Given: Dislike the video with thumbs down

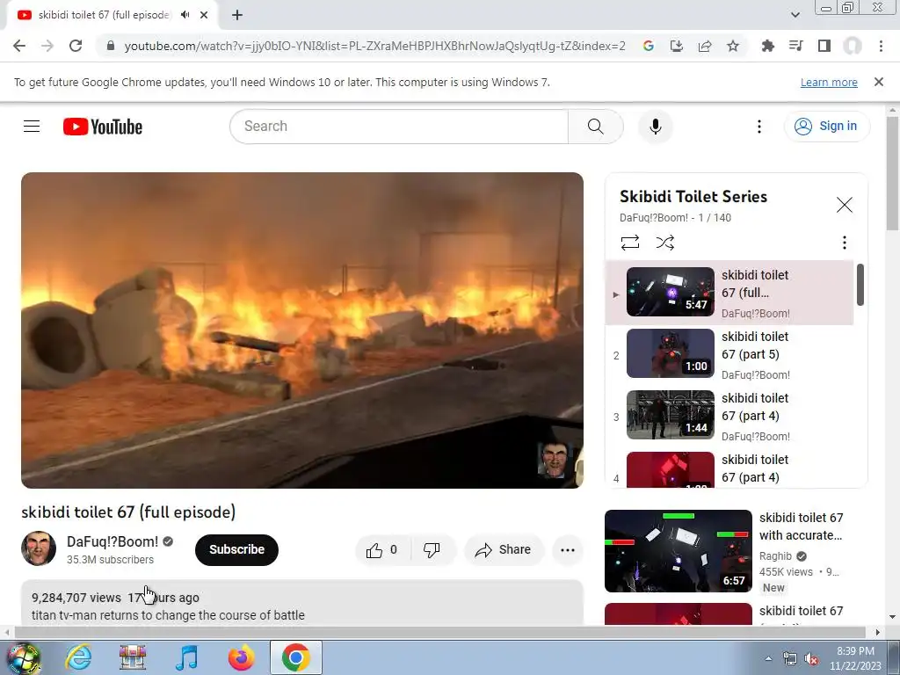Looking at the screenshot, I should (432, 550).
